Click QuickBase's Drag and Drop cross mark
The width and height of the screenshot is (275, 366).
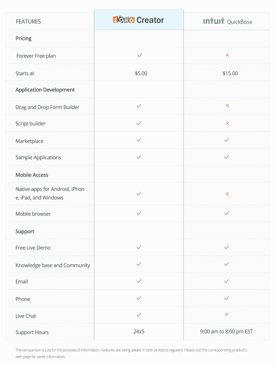tap(227, 106)
